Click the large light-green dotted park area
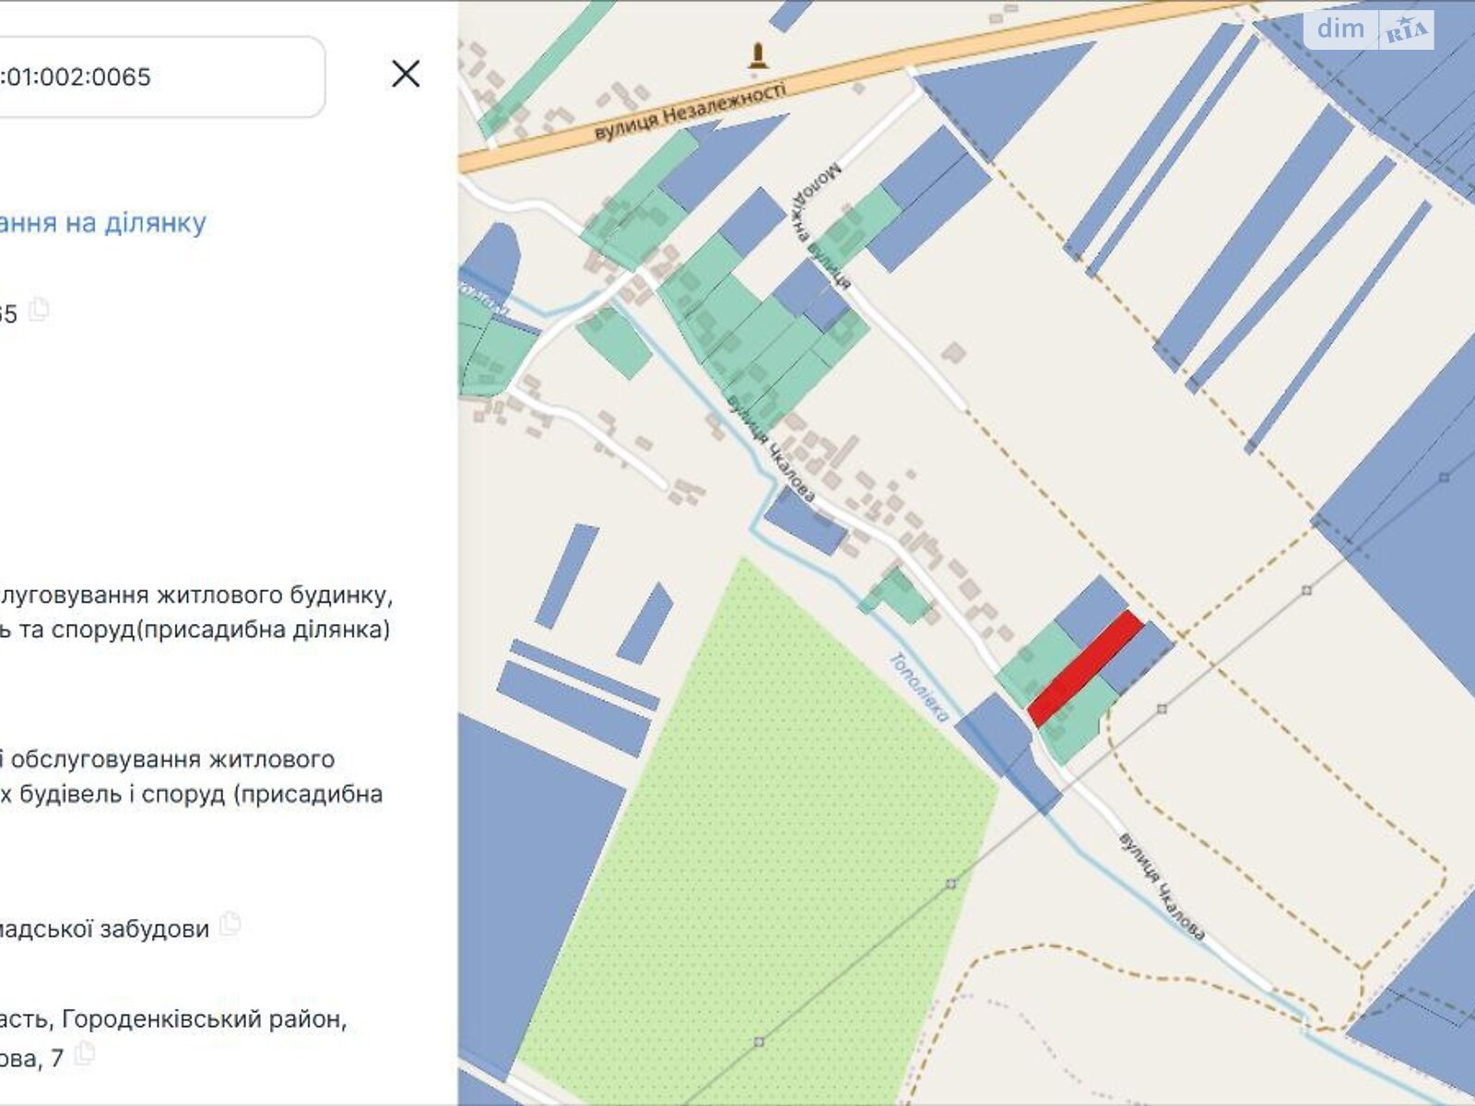The image size is (1475, 1106). [756, 829]
